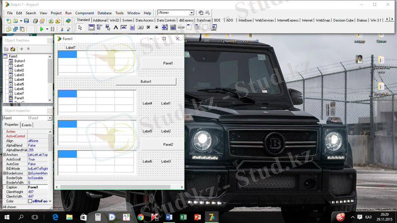Open the desktop <None> combo box

(x=176, y=13)
